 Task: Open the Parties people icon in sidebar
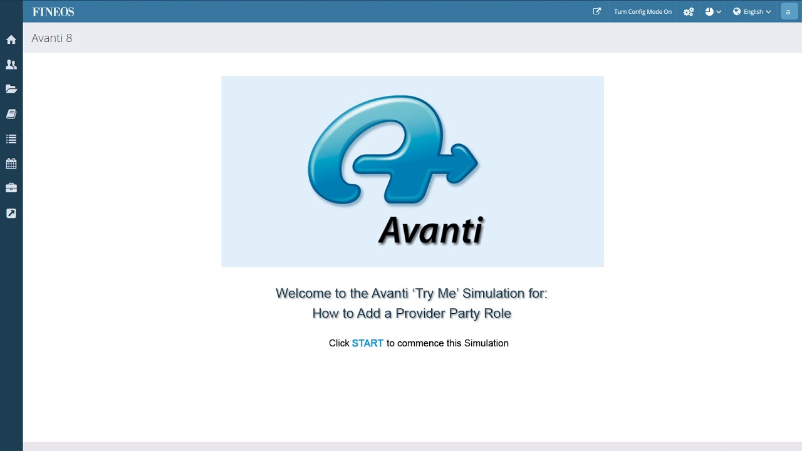[11, 65]
